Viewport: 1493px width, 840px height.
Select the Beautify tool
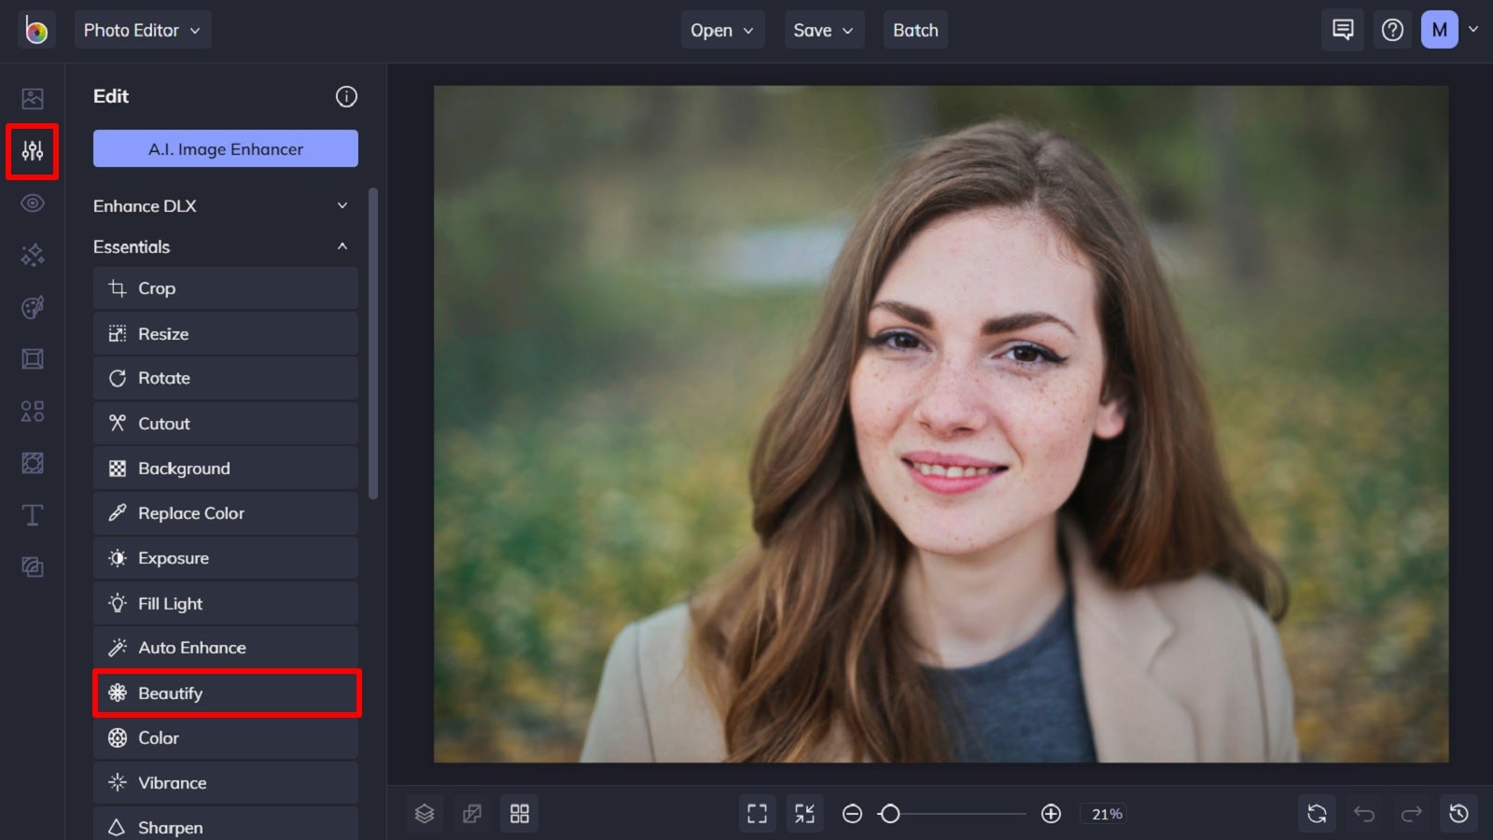[x=226, y=693]
